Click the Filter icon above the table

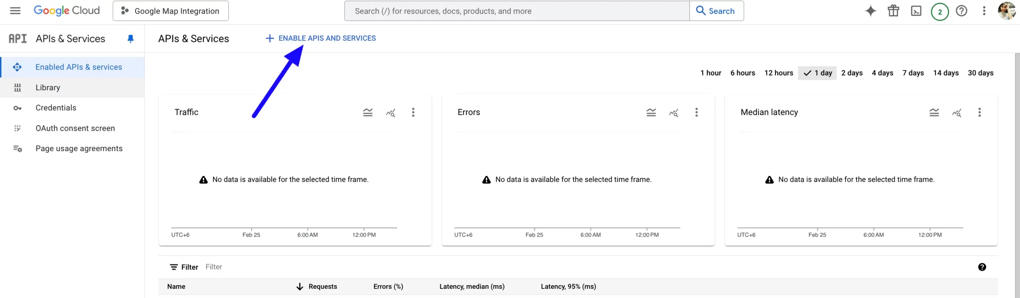click(174, 267)
